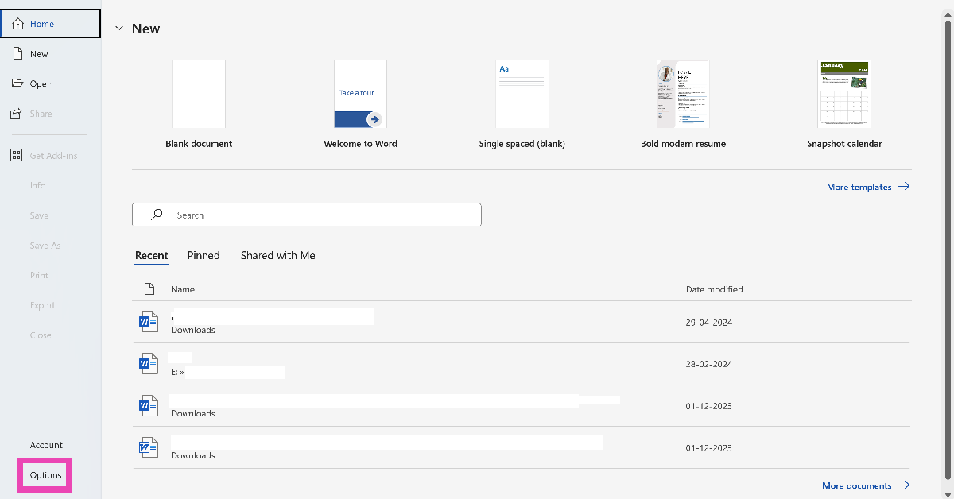Switch to the Pinned tab

[204, 255]
